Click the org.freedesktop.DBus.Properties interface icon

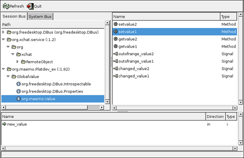pyautogui.click(x=19, y=91)
